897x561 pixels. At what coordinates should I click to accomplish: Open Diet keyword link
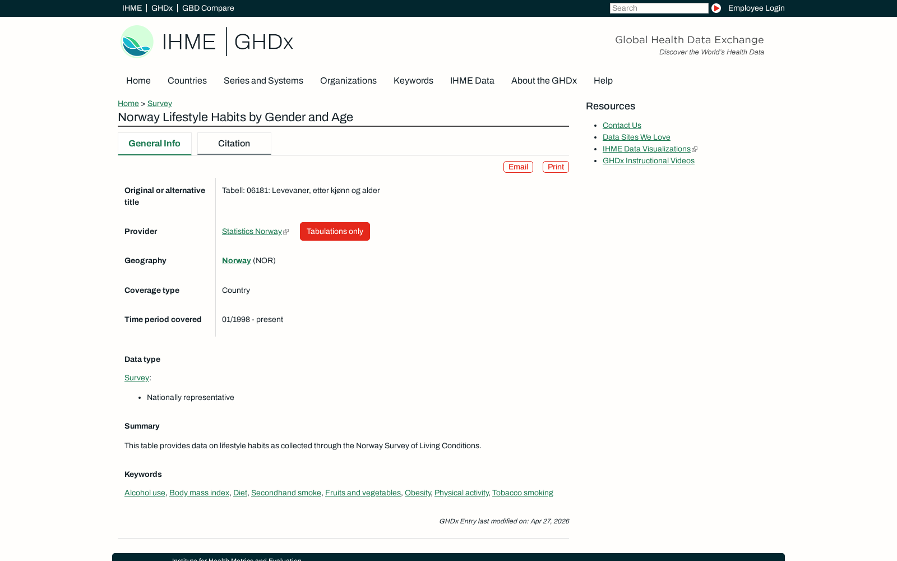(x=240, y=493)
